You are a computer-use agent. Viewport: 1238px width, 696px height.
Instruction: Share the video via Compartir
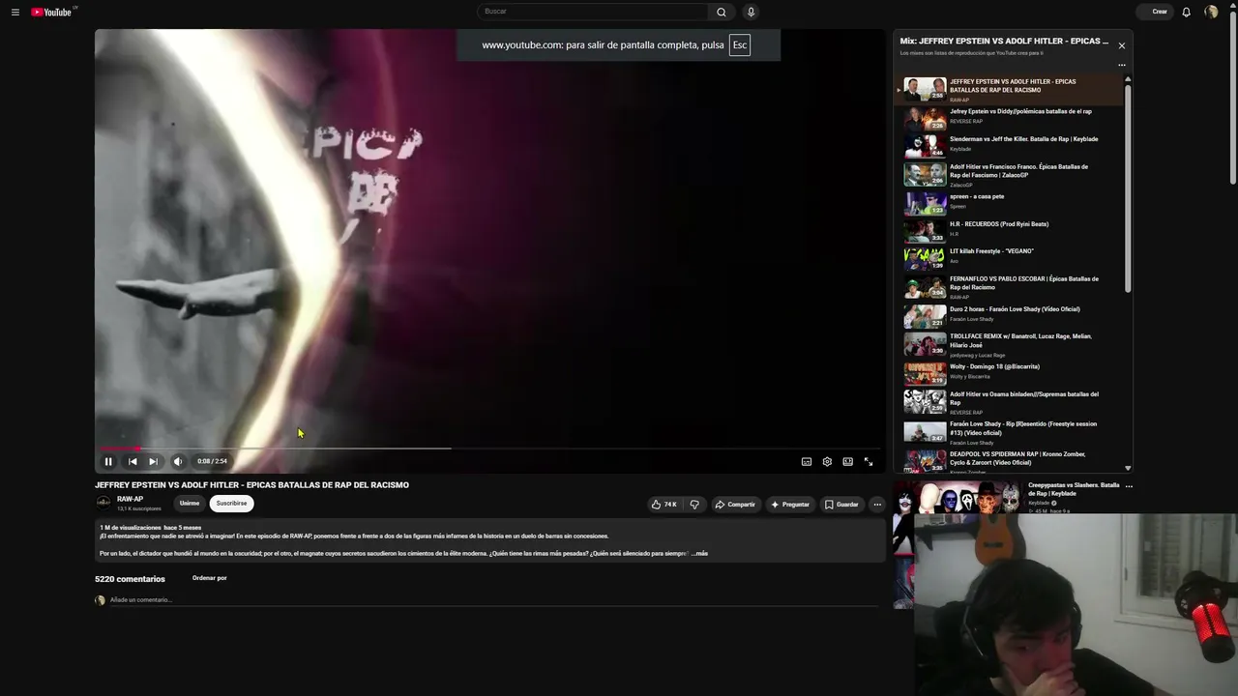[x=735, y=504]
